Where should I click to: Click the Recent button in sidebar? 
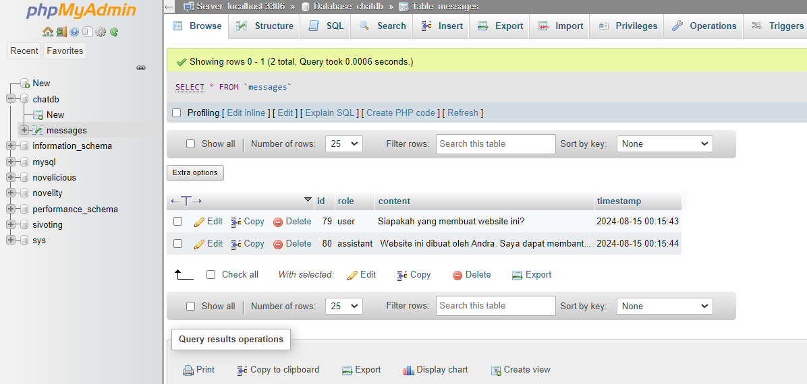pos(24,51)
